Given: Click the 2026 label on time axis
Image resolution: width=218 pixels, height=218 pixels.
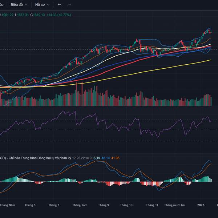Looking at the screenshot, I should click(x=201, y=205).
